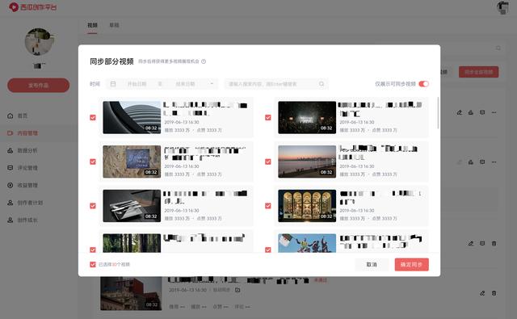Uncheck the jumping people video checkbox
This screenshot has height=319, width=517.
(x=268, y=250)
